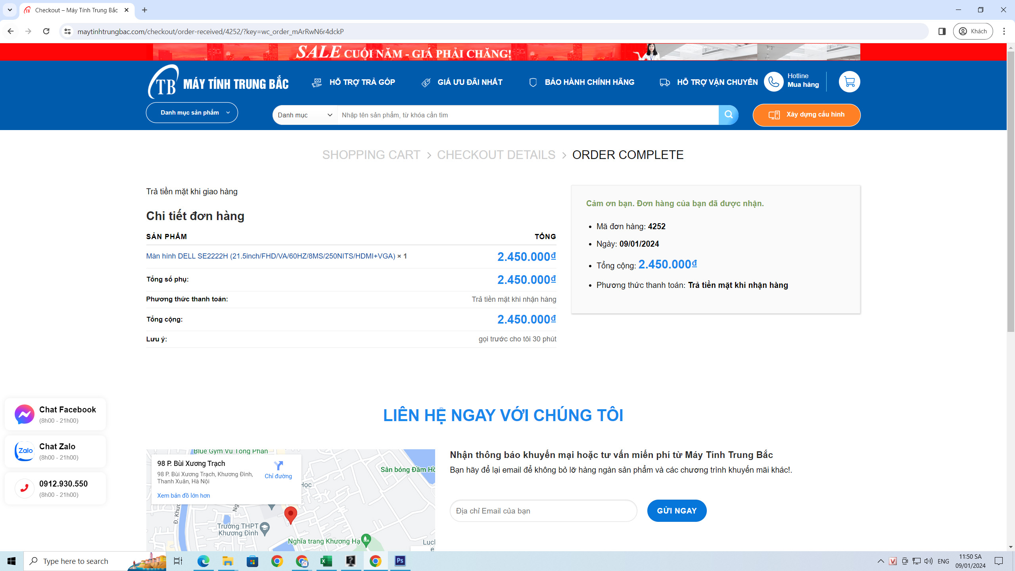Click the GỬI NGAY button
This screenshot has width=1015, height=571.
click(x=677, y=511)
